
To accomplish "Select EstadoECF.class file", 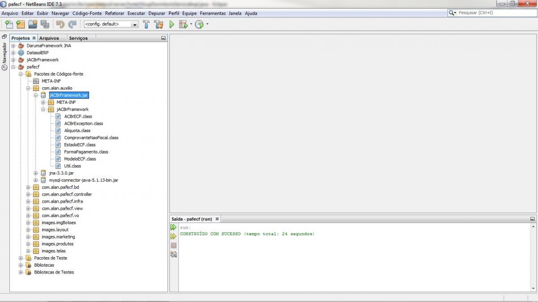I will click(x=80, y=145).
